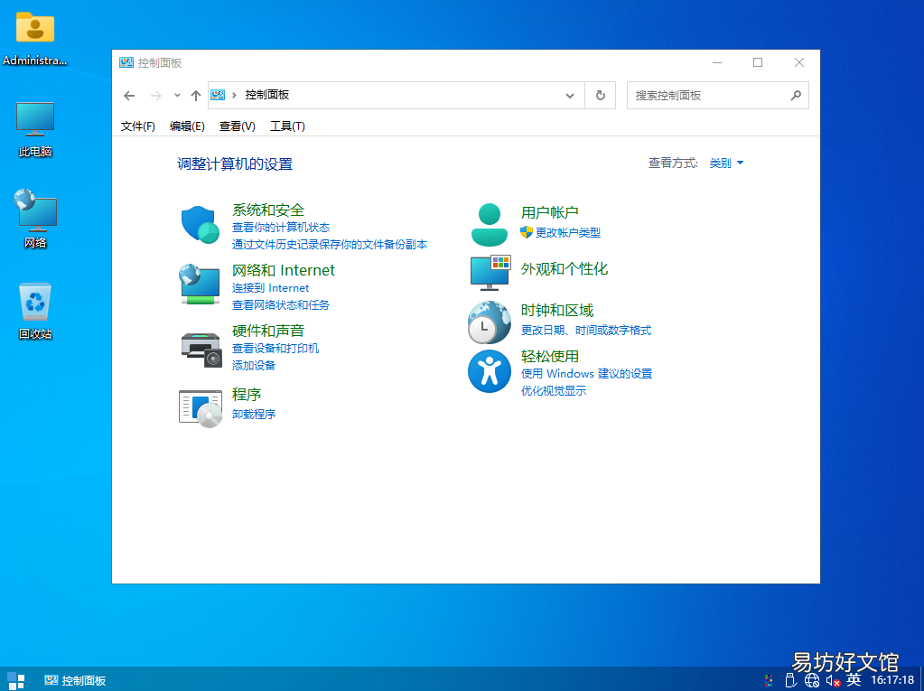Refresh the control panel view
The image size is (924, 691).
tap(600, 96)
